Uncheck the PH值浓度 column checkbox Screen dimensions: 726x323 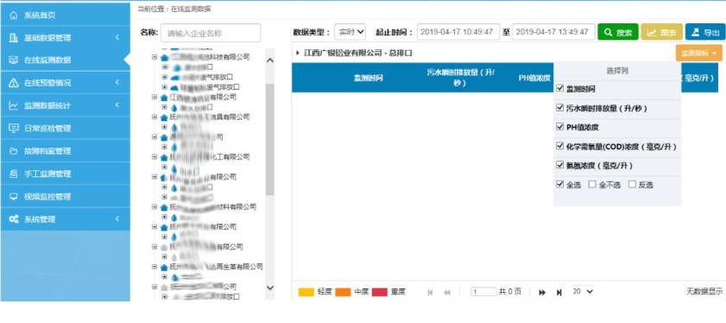[559, 126]
